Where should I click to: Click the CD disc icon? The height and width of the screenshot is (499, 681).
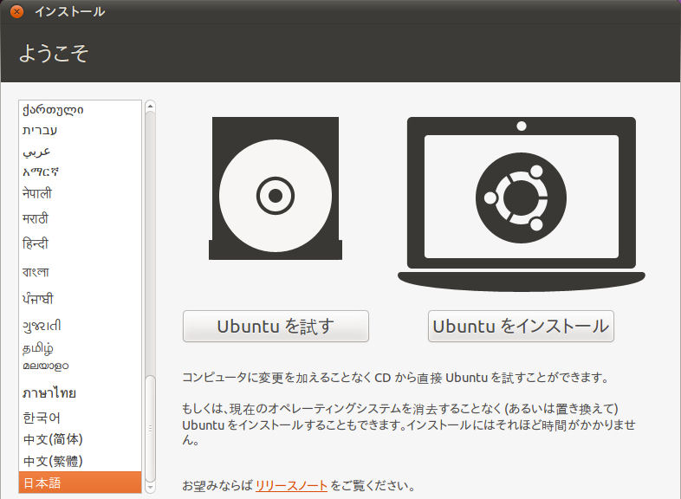coord(276,189)
